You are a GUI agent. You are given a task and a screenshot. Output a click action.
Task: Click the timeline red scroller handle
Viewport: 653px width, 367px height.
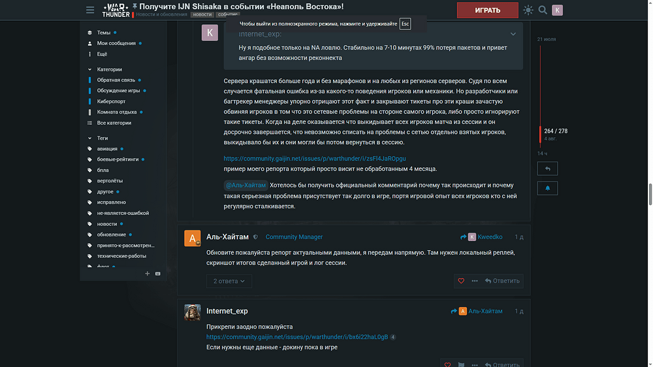(540, 135)
